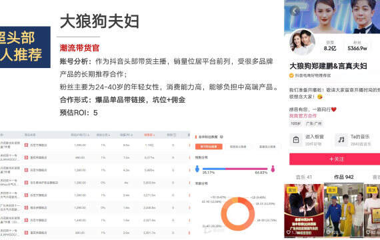
Task: Open pinned video with framed plaque
Action: pos(372,210)
